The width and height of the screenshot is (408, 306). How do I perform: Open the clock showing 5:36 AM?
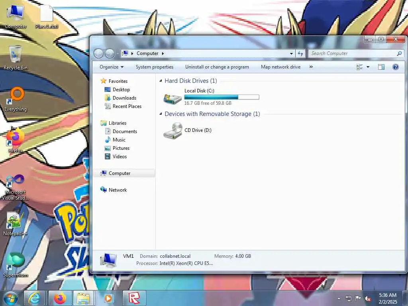388,298
